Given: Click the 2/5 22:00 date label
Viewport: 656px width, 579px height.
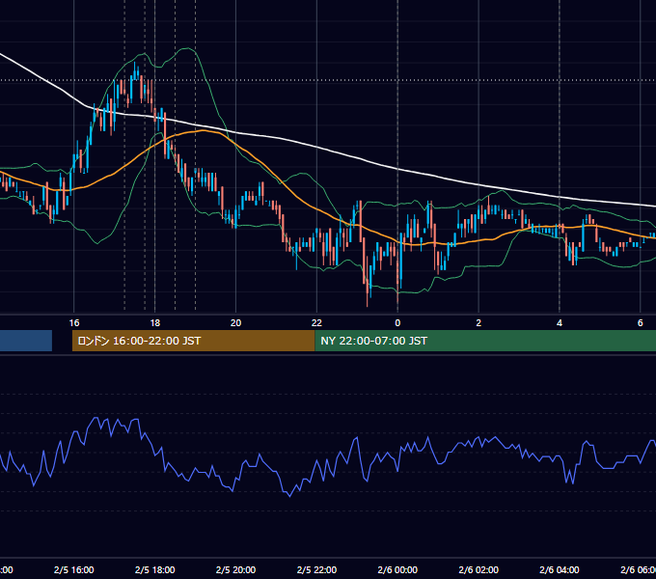Looking at the screenshot, I should click(x=316, y=569).
